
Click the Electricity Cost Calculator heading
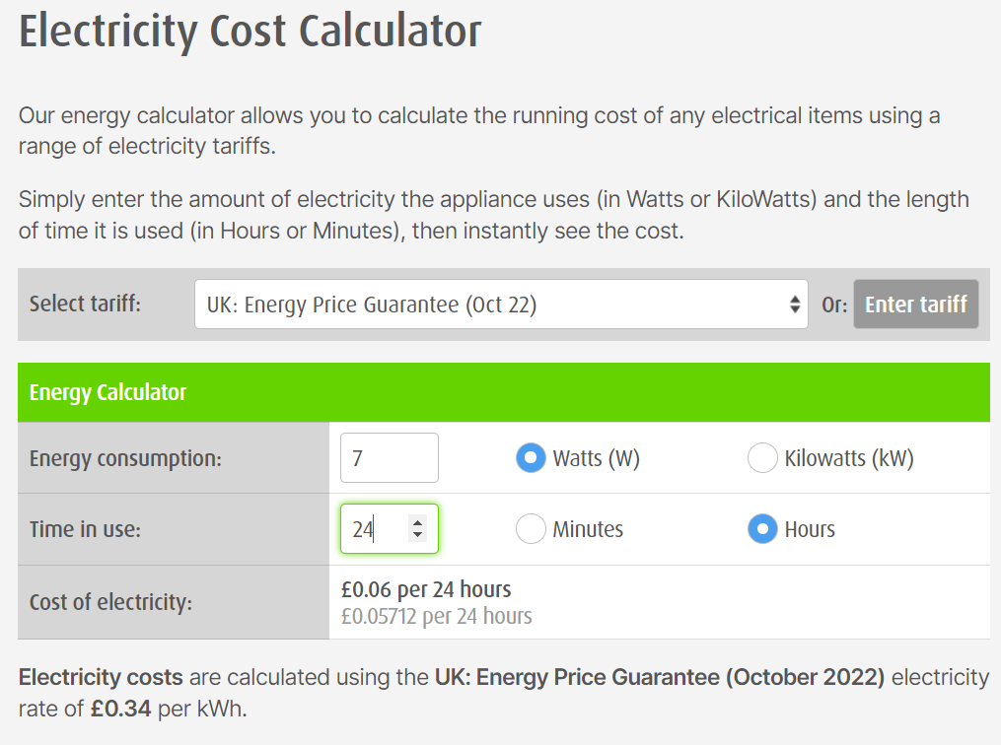pyautogui.click(x=250, y=31)
